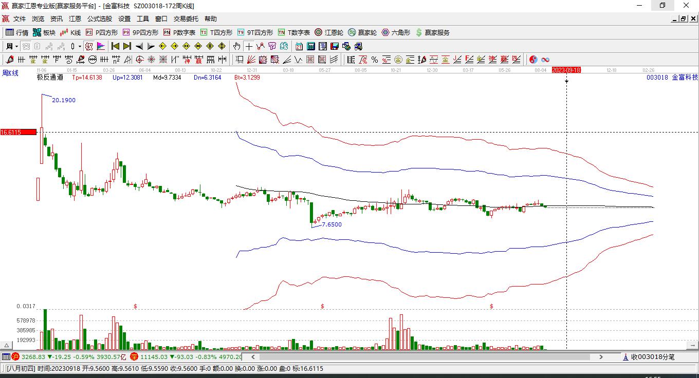This screenshot has width=699, height=378.
Task: Open the 江恩轮 (Gann wheel) tool
Action: (329, 32)
